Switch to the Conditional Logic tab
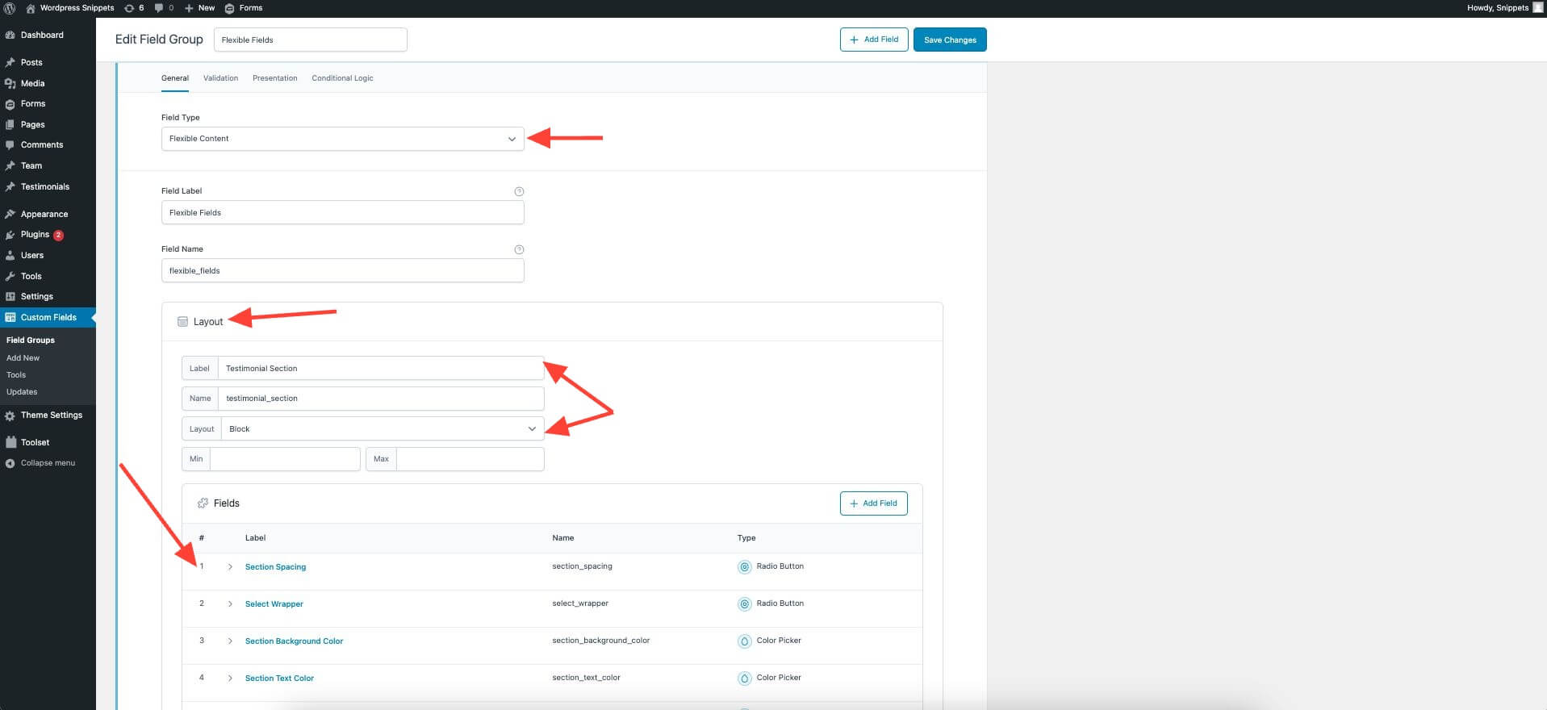This screenshot has height=710, width=1547. [342, 78]
